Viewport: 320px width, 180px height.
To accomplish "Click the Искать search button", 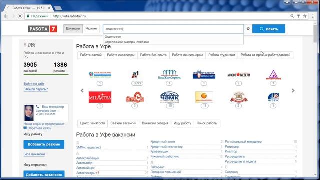I will click(269, 29).
